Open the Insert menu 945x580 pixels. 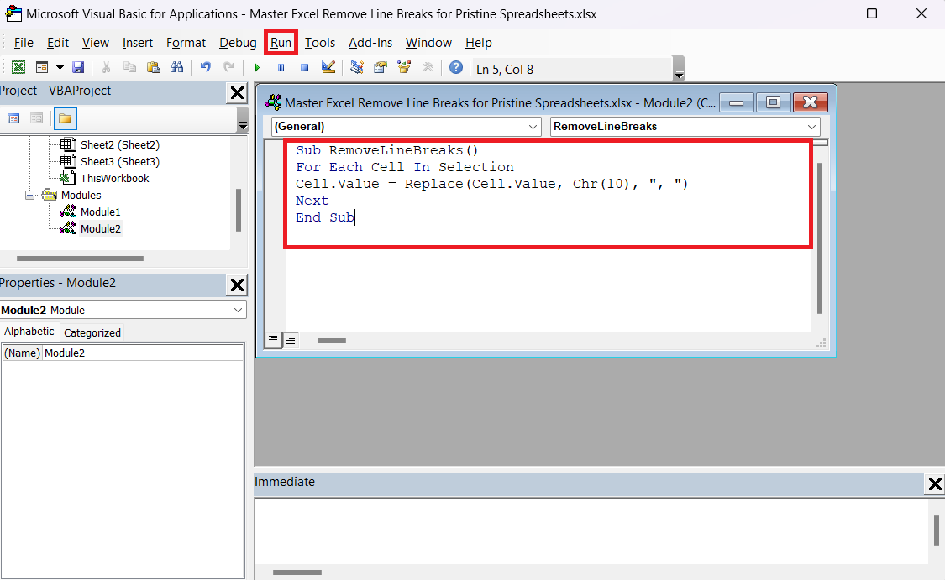pyautogui.click(x=138, y=43)
